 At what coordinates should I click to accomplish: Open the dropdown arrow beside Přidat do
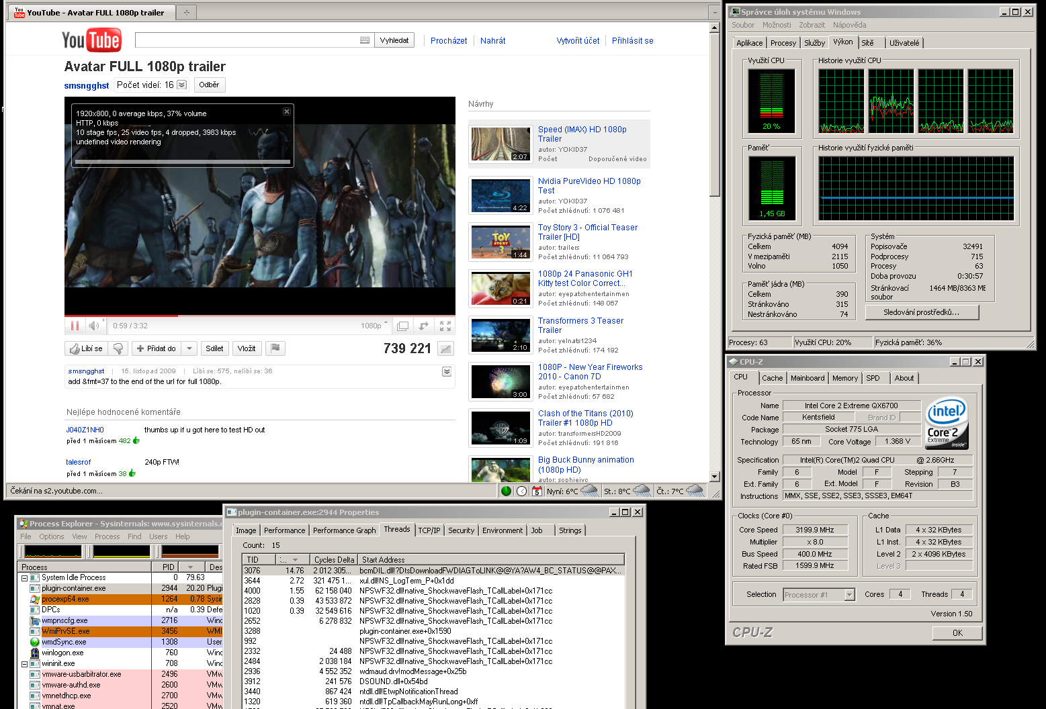pyautogui.click(x=189, y=348)
